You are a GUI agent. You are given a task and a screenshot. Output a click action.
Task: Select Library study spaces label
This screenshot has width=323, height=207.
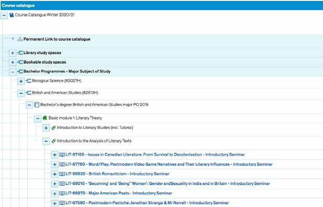tap(42, 53)
